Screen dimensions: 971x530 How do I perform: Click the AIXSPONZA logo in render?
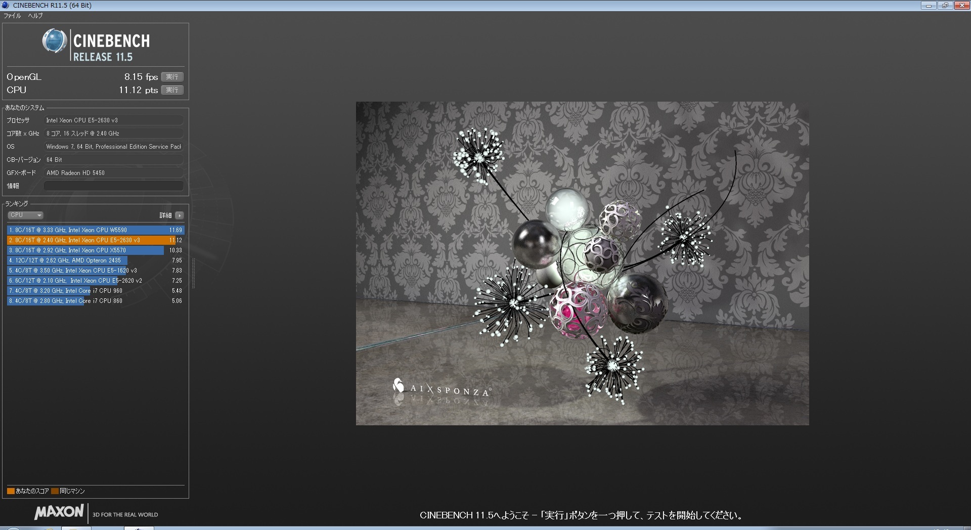point(441,388)
